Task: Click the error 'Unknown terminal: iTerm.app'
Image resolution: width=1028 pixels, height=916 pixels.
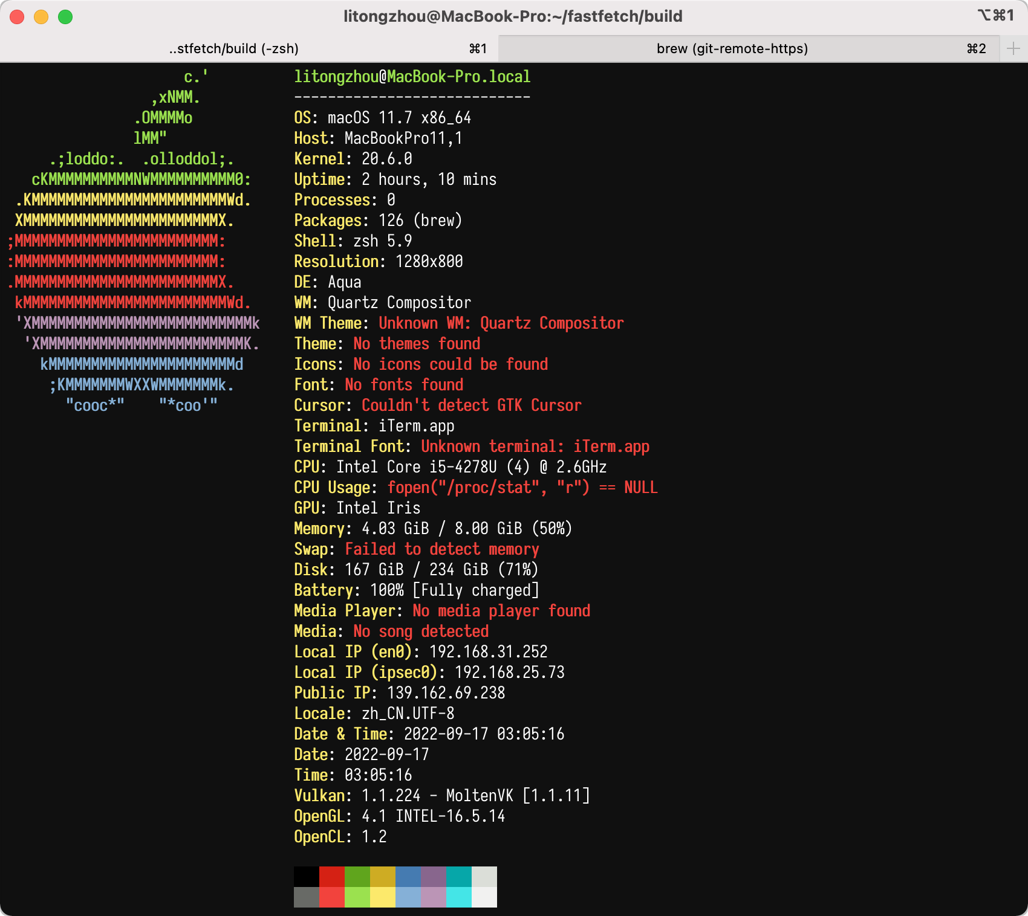Action: 535,447
